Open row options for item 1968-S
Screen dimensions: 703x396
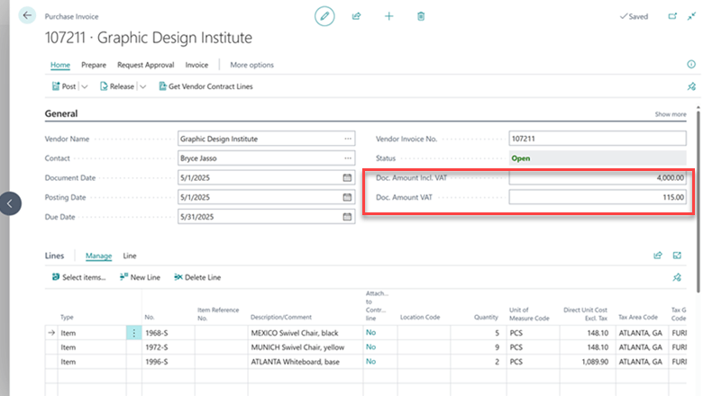pyautogui.click(x=134, y=333)
